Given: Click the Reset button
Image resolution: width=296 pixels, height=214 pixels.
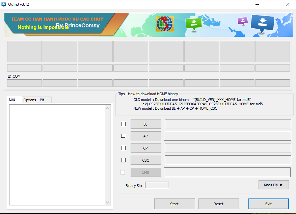Looking at the screenshot, I should coord(218,204).
